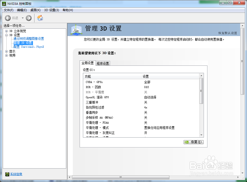Minimize the NVIDIA control panel window
Viewport: 247px width, 182px height.
coord(223,3)
